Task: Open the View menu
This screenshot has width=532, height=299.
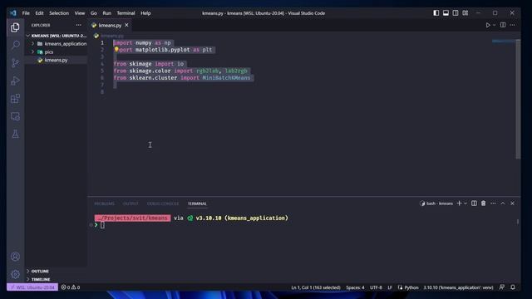Action: pos(80,13)
